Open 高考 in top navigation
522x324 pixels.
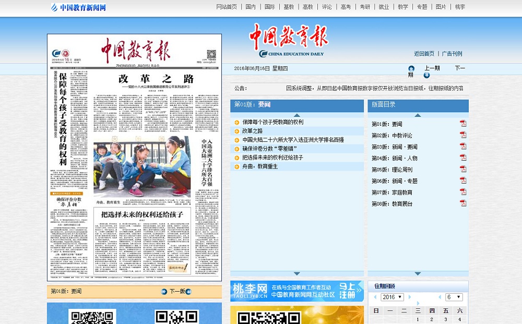tap(346, 7)
